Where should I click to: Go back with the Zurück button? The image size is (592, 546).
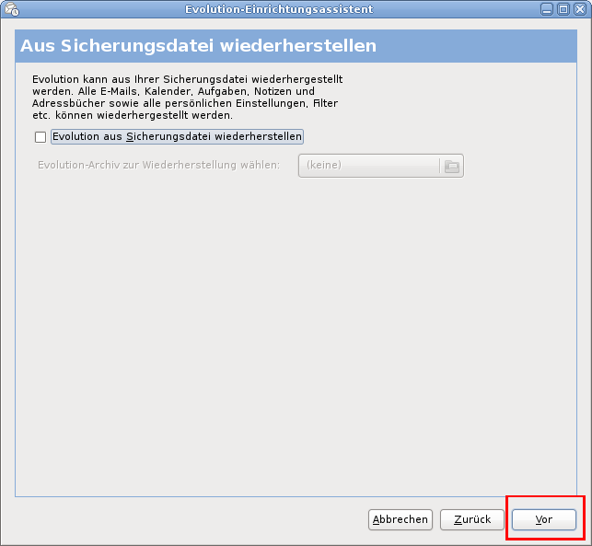[472, 520]
